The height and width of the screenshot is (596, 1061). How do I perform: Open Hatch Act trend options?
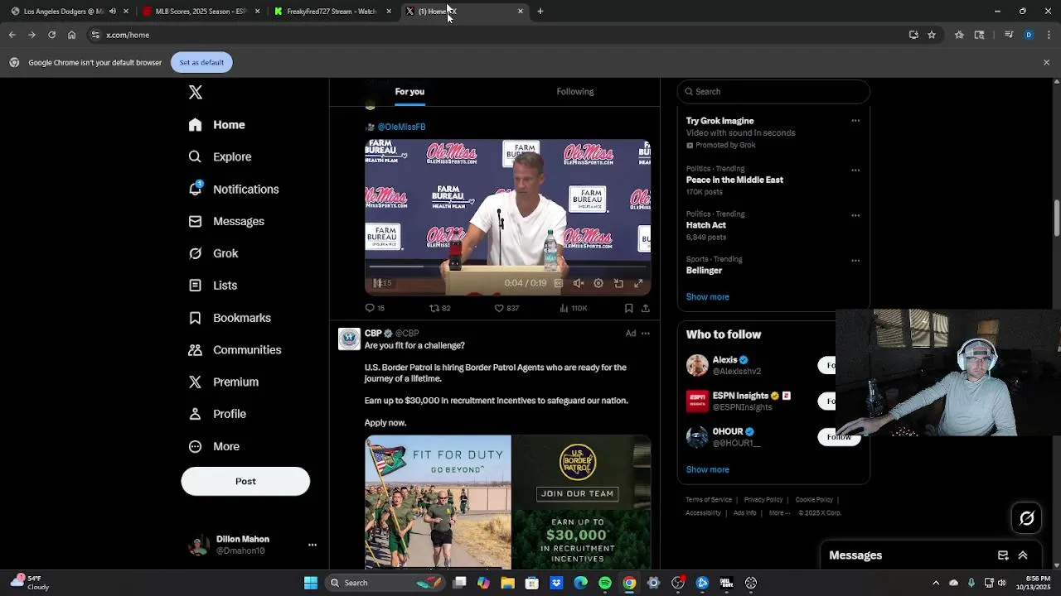click(x=855, y=215)
